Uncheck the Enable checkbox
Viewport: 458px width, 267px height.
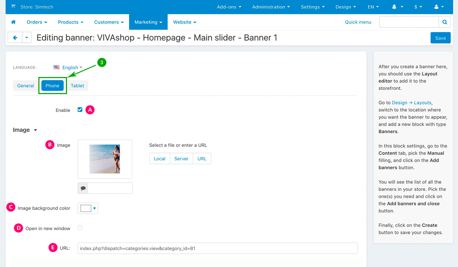click(80, 110)
